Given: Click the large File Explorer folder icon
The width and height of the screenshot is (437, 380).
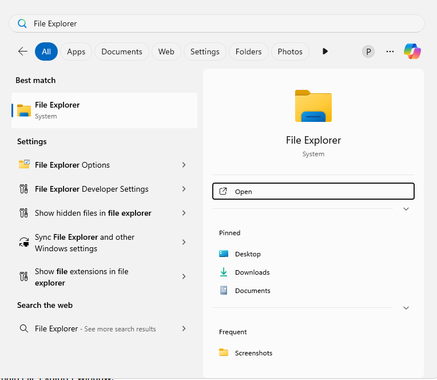Looking at the screenshot, I should click(313, 106).
